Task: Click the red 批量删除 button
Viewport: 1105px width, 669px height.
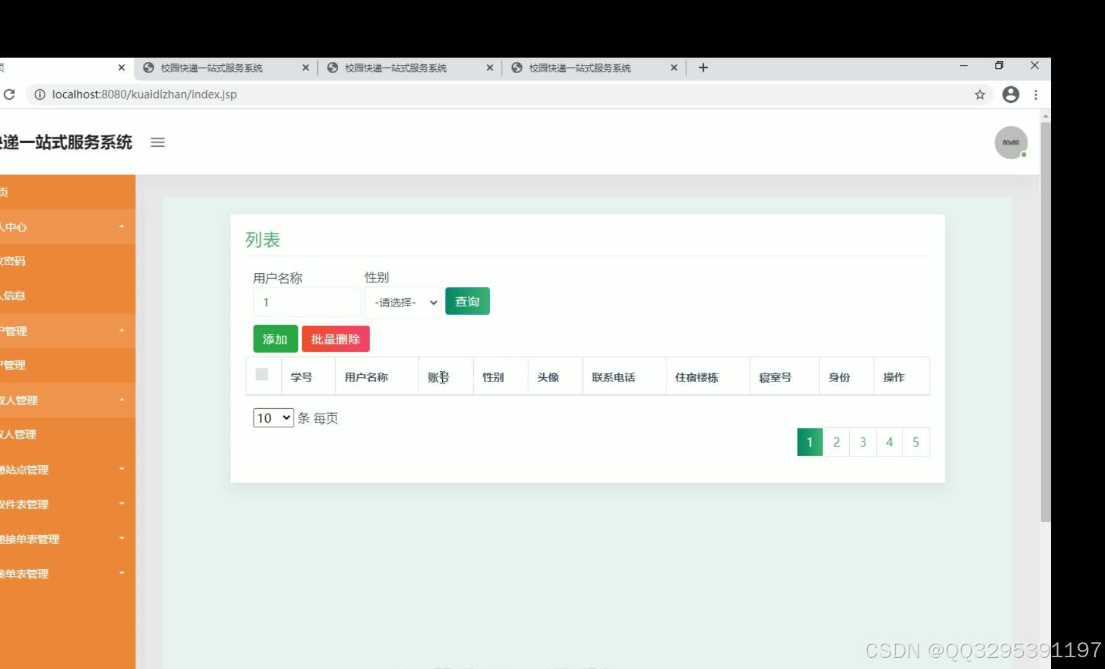Action: click(336, 339)
